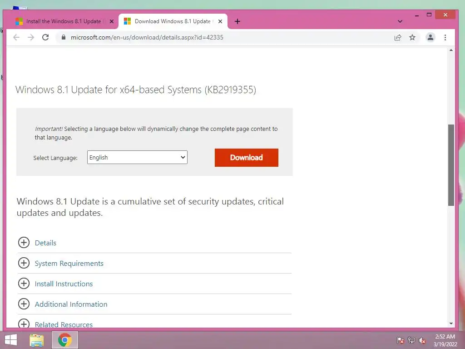Open the Action Center flag icon

pos(401,340)
